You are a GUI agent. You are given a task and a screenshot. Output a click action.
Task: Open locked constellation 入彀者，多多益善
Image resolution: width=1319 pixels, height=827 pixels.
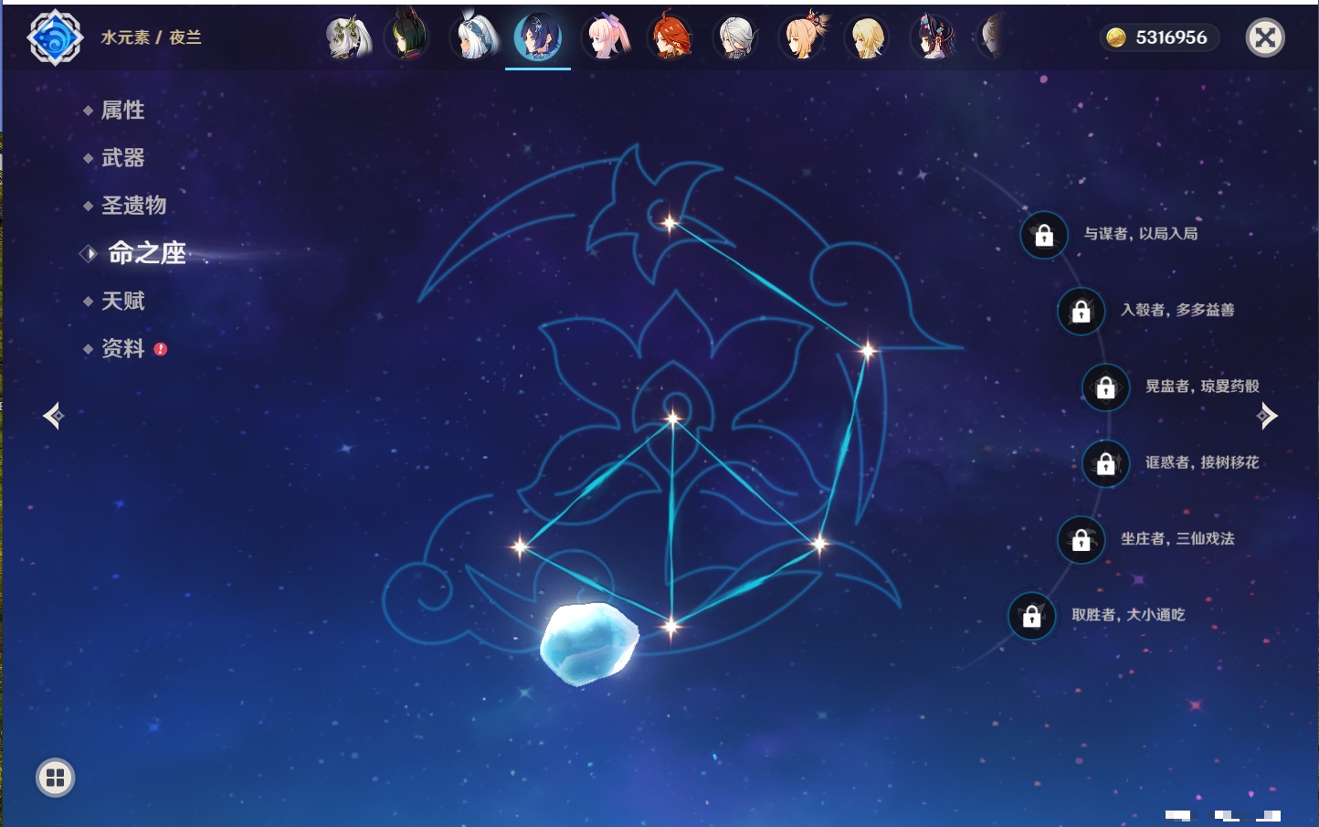click(x=1082, y=311)
